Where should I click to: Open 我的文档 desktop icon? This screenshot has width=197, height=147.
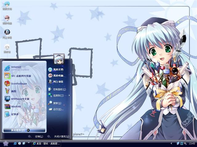pos(7,6)
